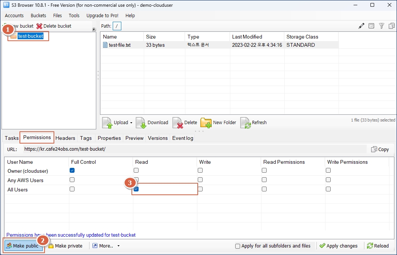Open the filter funnel icon
This screenshot has height=255, width=397.
tap(381, 26)
